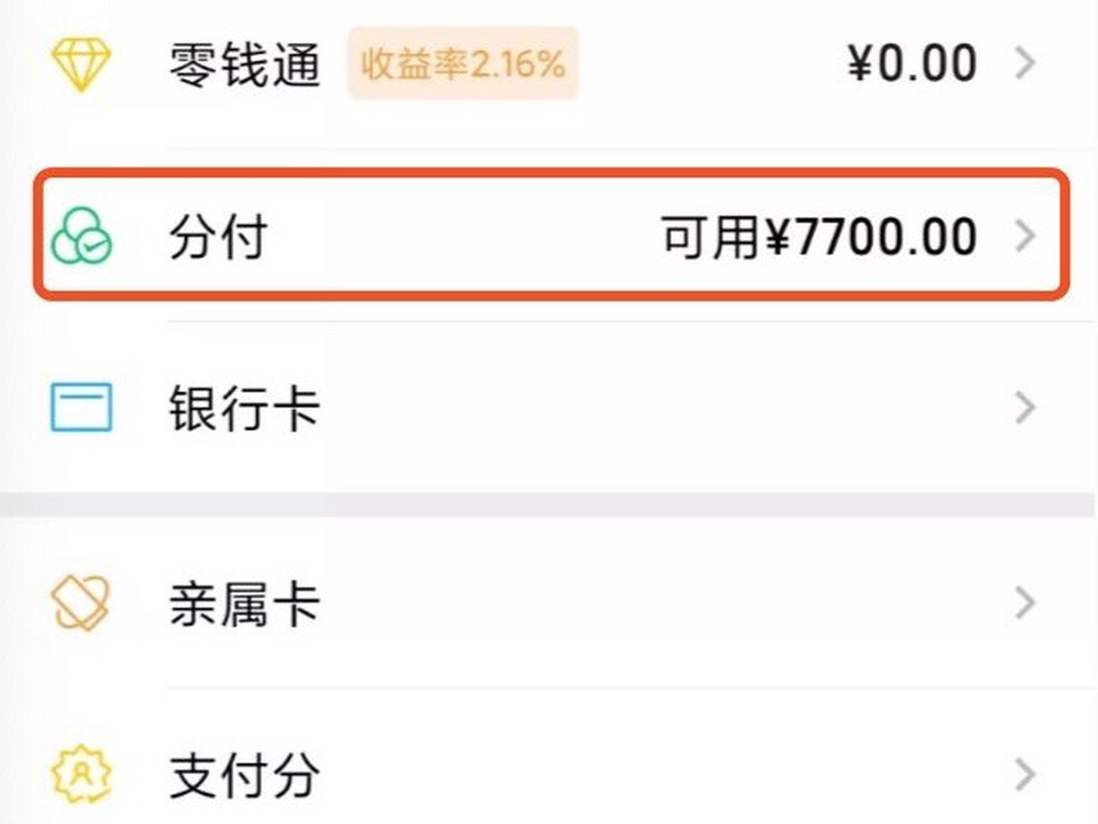Open the 分付 menu entry
Image resolution: width=1098 pixels, height=824 pixels.
tap(218, 236)
